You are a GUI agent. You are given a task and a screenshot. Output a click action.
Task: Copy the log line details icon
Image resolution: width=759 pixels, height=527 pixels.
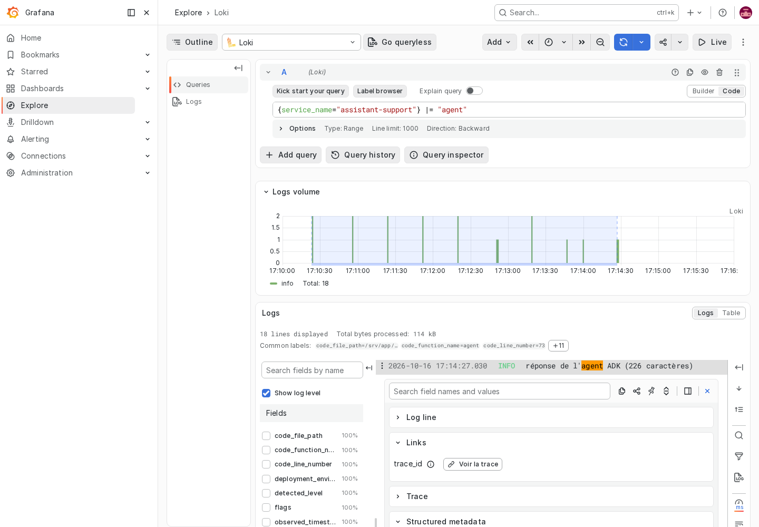pos(622,391)
